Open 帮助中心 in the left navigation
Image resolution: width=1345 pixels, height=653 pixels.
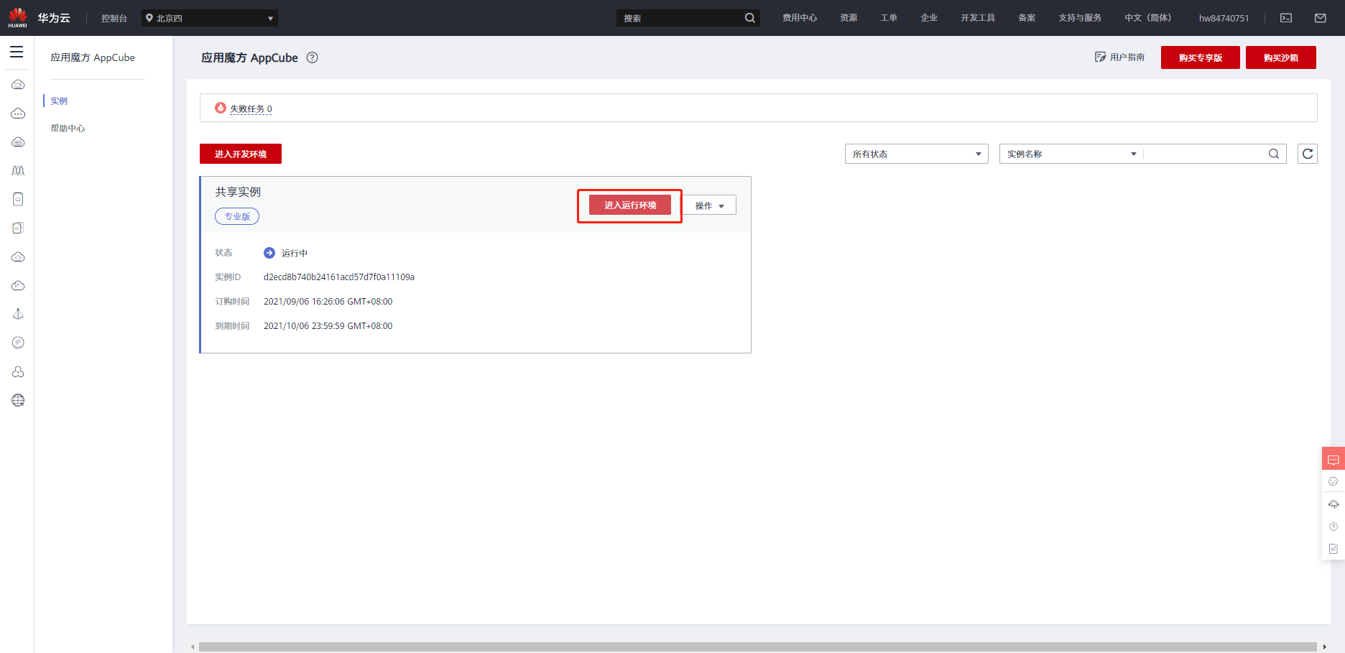(68, 129)
